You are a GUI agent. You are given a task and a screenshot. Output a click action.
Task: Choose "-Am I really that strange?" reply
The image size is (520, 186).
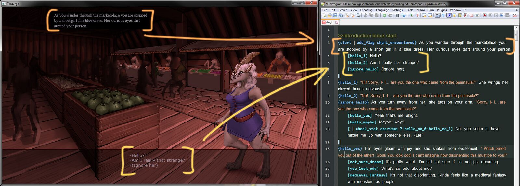157,160
